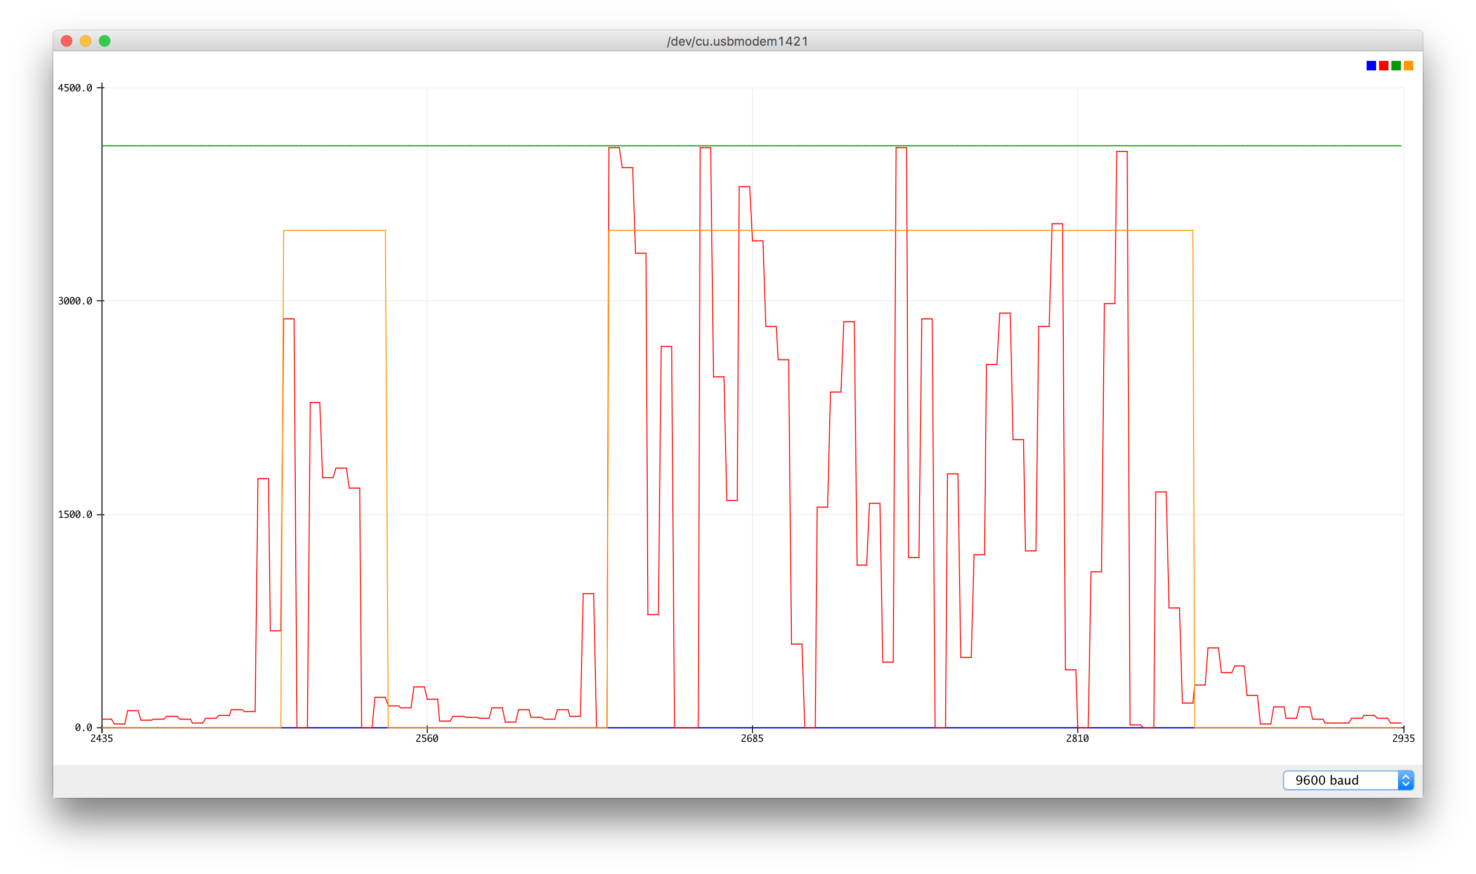
Task: Open the 9600 baud rate dropdown
Action: tap(1348, 780)
